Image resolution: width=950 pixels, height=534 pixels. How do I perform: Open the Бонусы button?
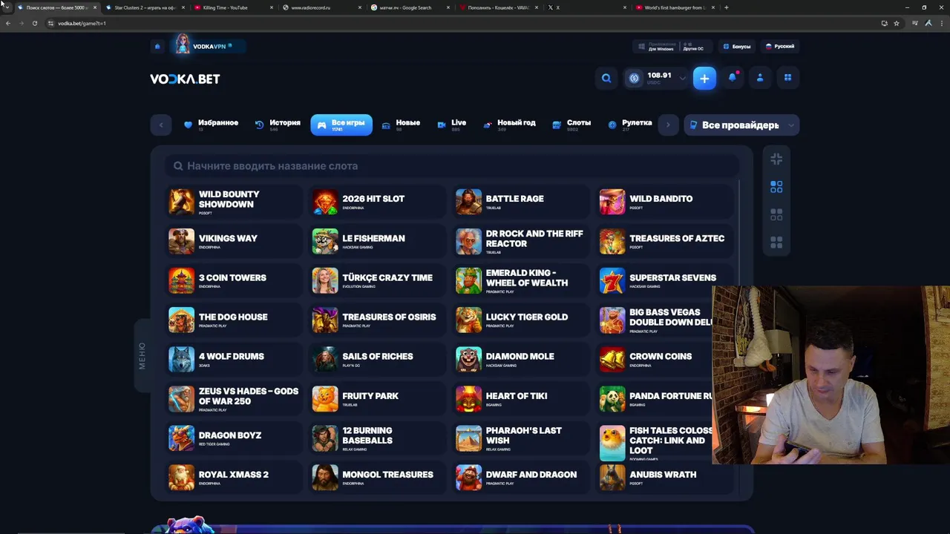(737, 47)
